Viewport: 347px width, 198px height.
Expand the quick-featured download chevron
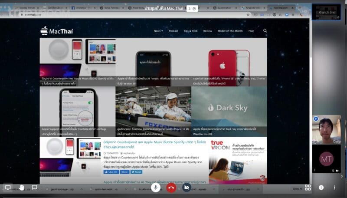[x=126, y=189]
